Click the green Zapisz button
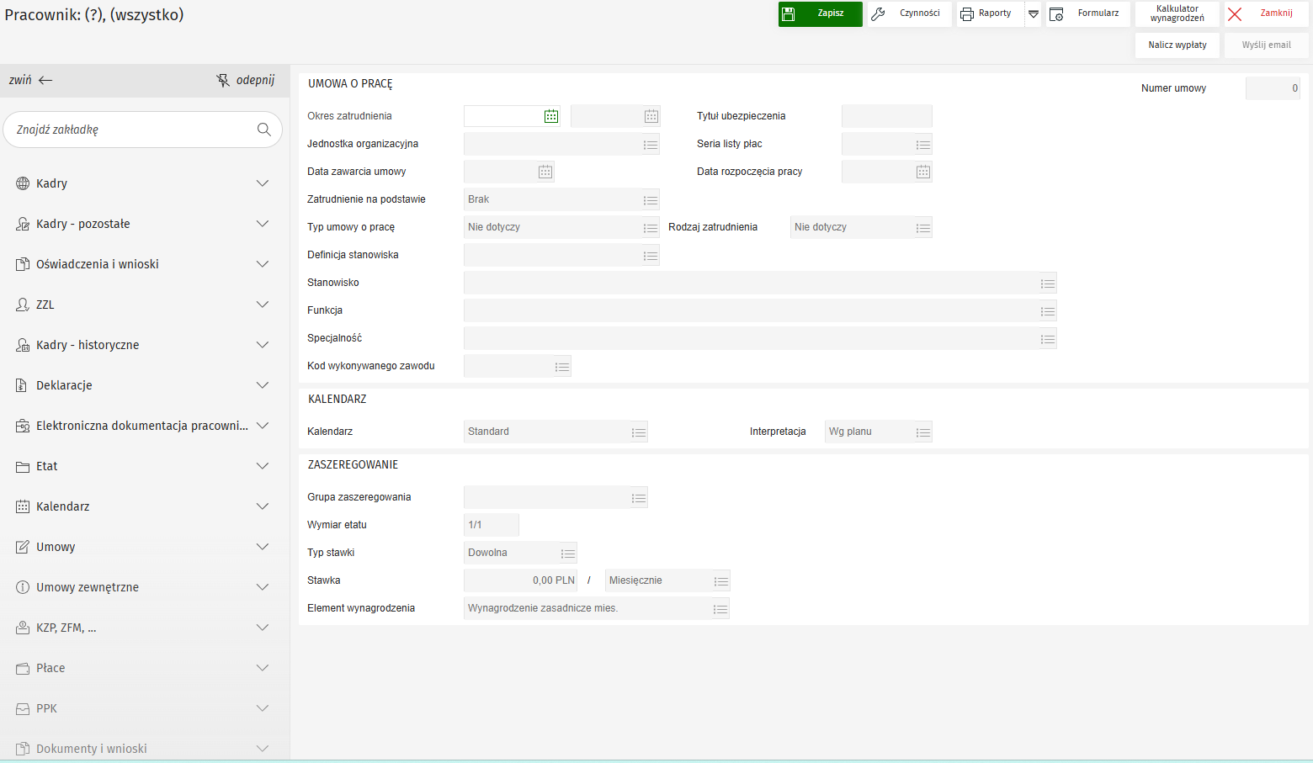The image size is (1313, 763). point(820,14)
